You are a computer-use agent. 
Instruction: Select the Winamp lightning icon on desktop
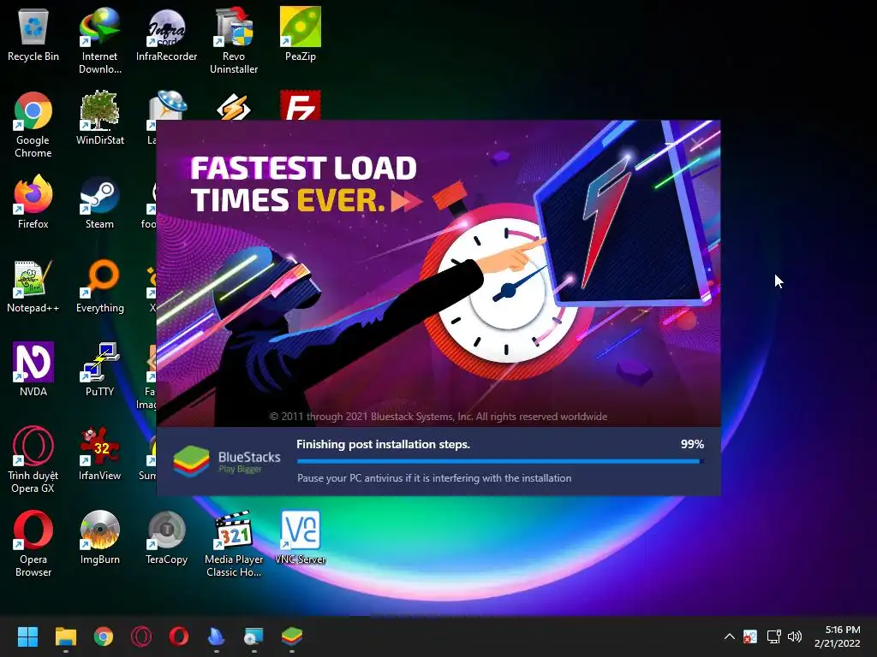coord(234,106)
